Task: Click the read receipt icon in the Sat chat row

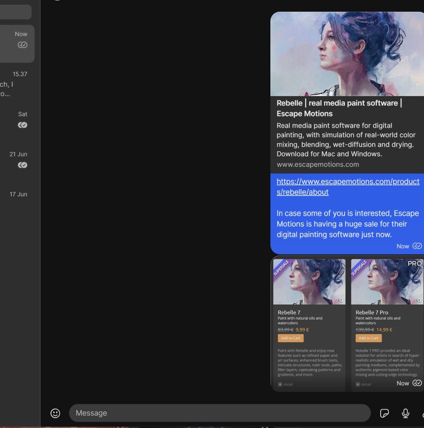Action: click(x=22, y=125)
